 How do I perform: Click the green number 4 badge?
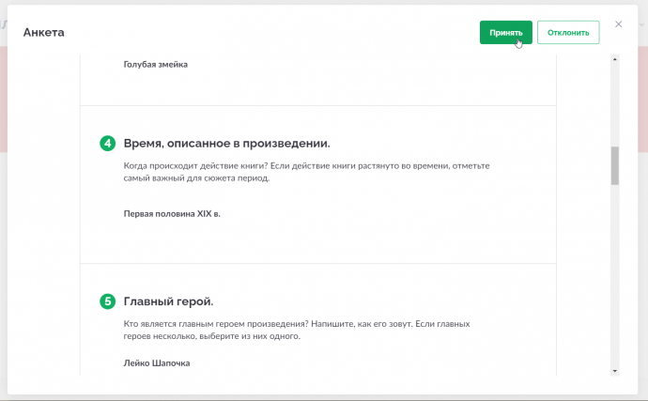pyautogui.click(x=107, y=144)
